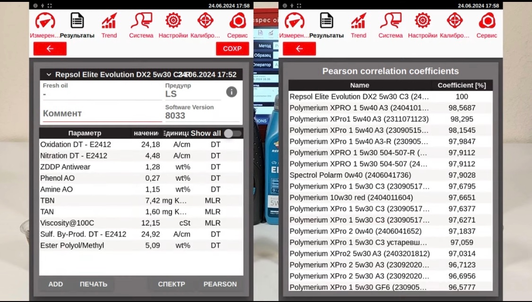Open Измерен... icon in the results panel
This screenshot has width=532, height=302.
coord(45,21)
